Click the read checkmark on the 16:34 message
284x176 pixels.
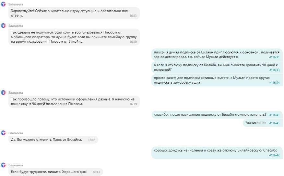pos(270,83)
